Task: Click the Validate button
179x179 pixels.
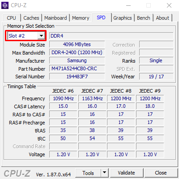Action: pos(127,173)
